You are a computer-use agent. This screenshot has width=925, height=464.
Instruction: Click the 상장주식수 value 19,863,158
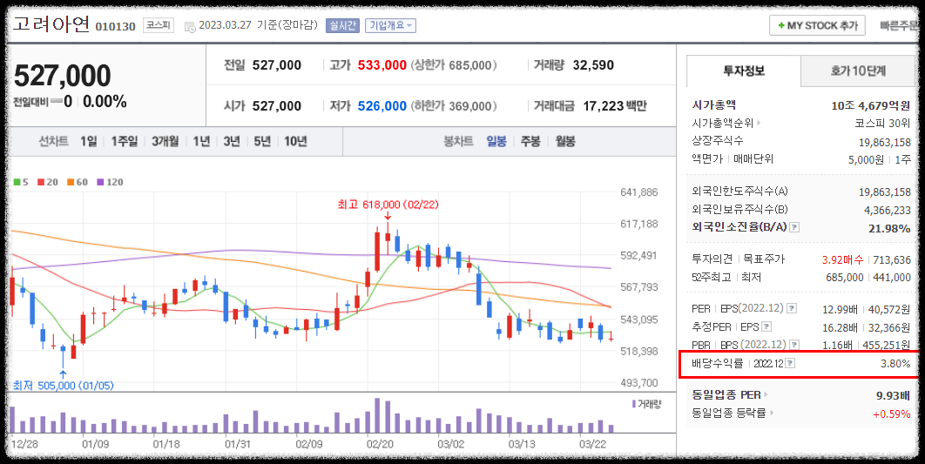coord(885,142)
